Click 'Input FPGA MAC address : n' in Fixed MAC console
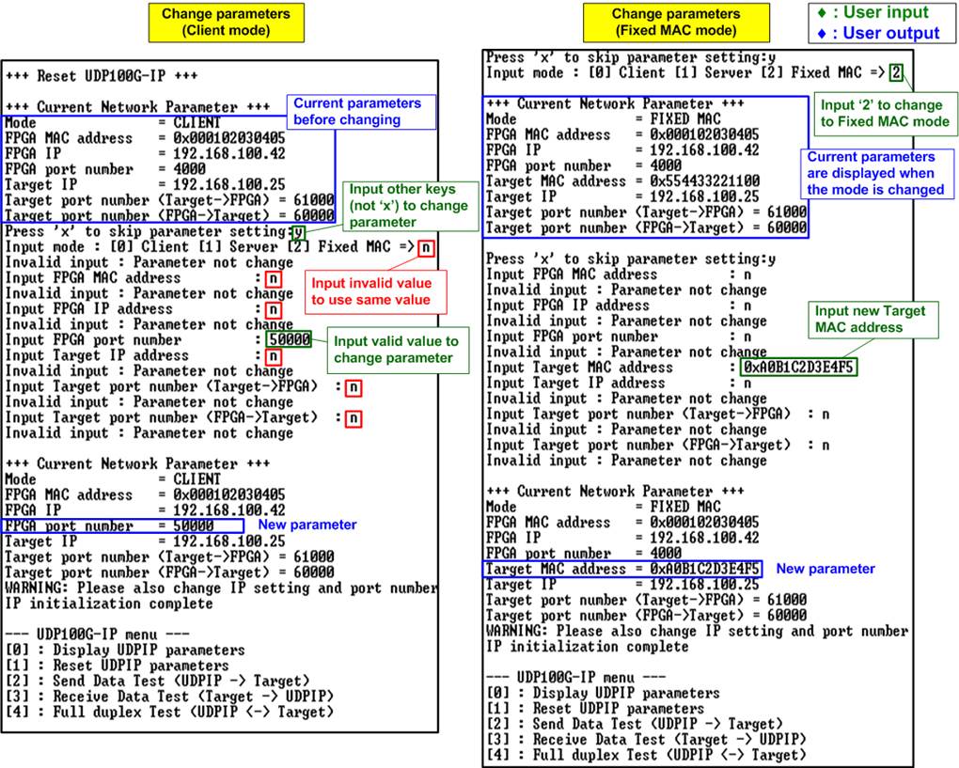The height and width of the screenshot is (768, 959). 619,274
